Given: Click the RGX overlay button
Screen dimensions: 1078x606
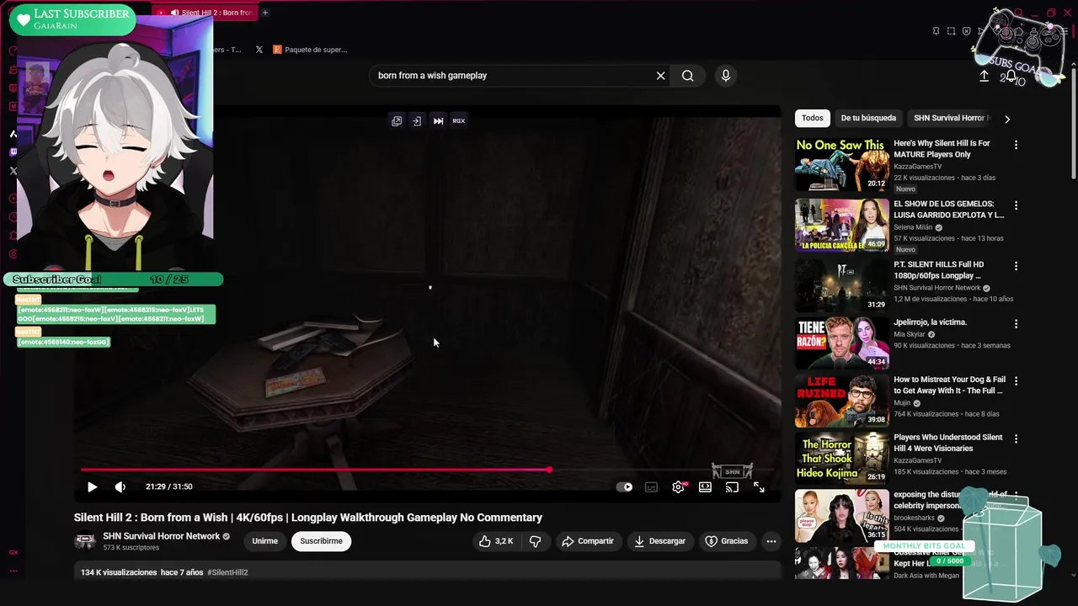Looking at the screenshot, I should click(459, 121).
